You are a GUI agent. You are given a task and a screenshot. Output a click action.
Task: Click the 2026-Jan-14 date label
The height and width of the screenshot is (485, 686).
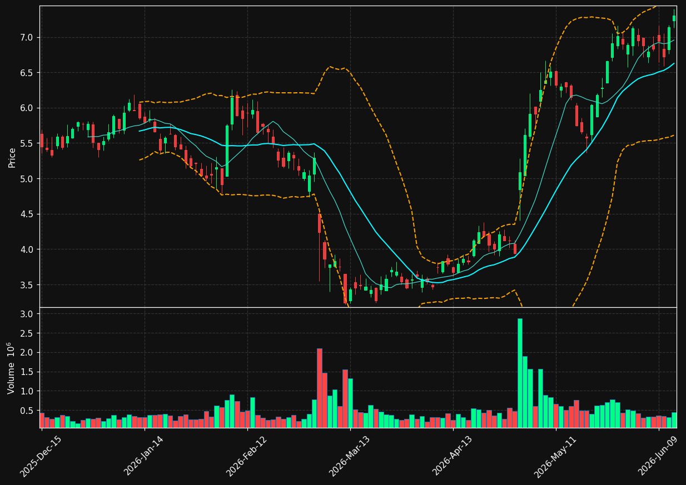(143, 456)
